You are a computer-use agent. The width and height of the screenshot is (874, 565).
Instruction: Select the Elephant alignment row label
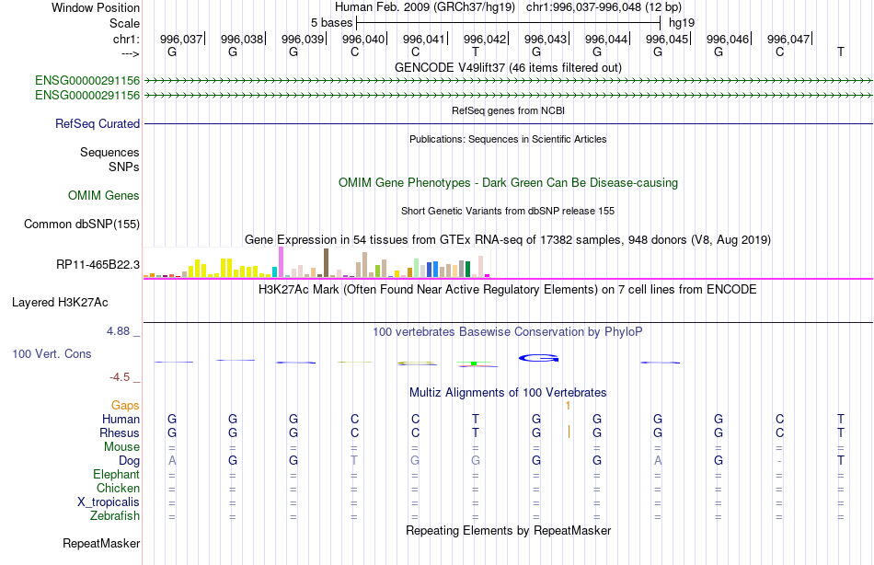pyautogui.click(x=116, y=474)
